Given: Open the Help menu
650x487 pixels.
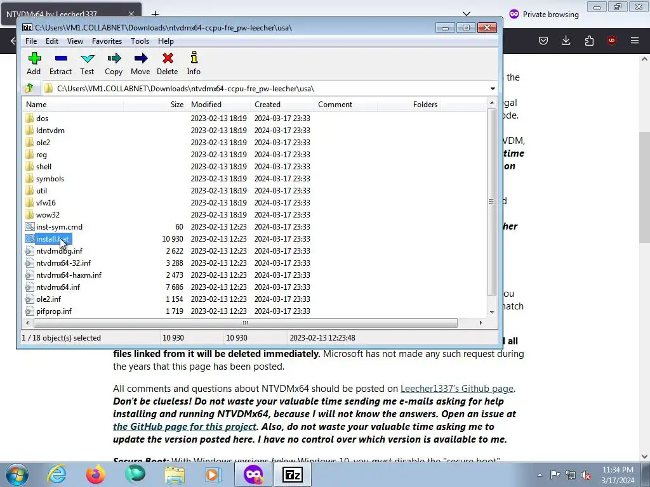Looking at the screenshot, I should (166, 41).
